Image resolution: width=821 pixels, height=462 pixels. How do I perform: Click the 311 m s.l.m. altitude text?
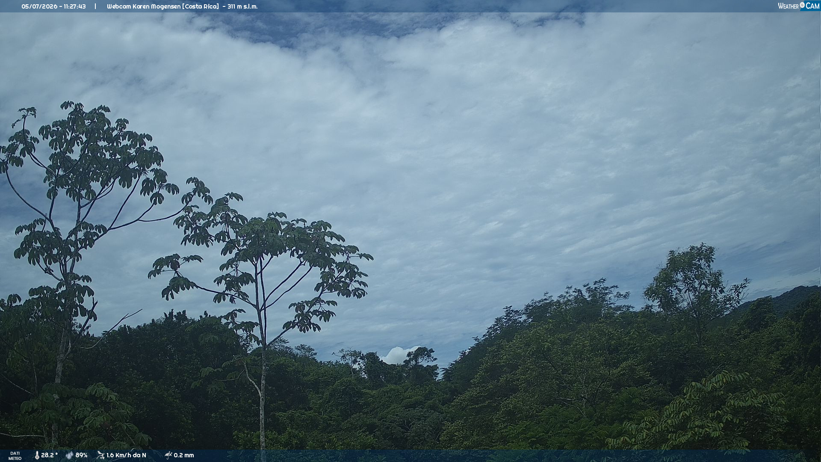coord(242,6)
